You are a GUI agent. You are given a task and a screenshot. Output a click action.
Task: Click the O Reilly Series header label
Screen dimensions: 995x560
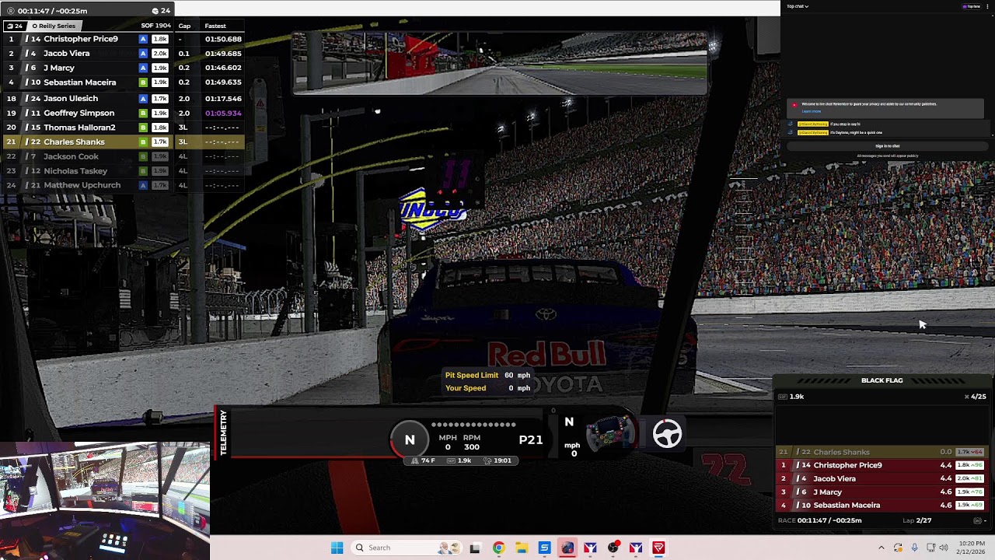[x=54, y=26]
